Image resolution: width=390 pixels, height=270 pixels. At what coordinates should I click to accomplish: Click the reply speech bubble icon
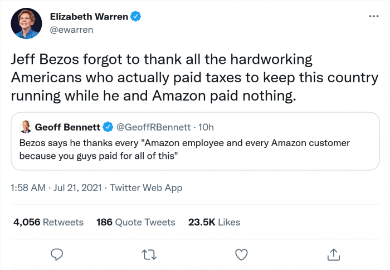point(56,254)
